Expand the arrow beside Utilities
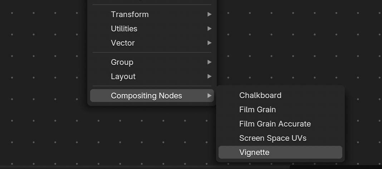Image resolution: width=382 pixels, height=169 pixels. click(209, 29)
